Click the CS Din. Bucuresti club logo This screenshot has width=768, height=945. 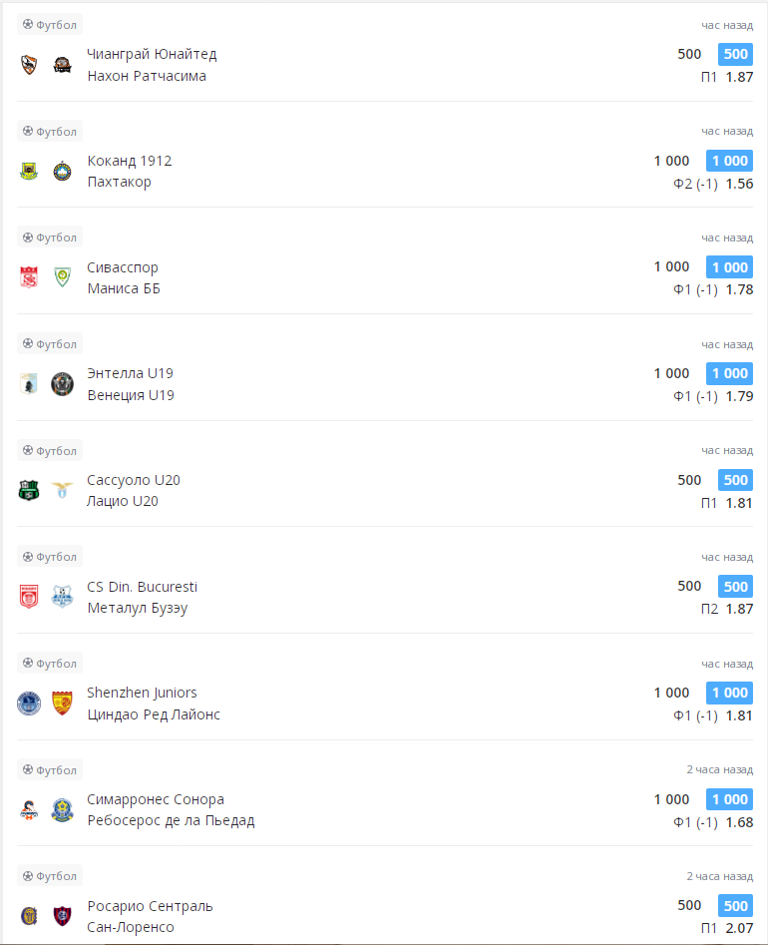coord(29,597)
